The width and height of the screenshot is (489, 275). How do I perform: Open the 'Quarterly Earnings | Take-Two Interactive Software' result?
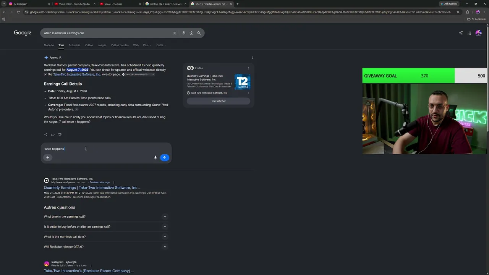coord(92,188)
